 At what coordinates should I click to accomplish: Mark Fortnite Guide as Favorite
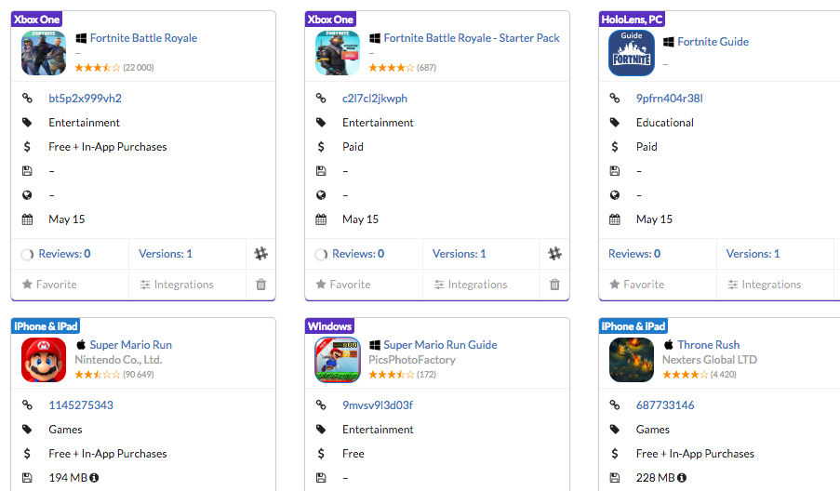pos(637,285)
